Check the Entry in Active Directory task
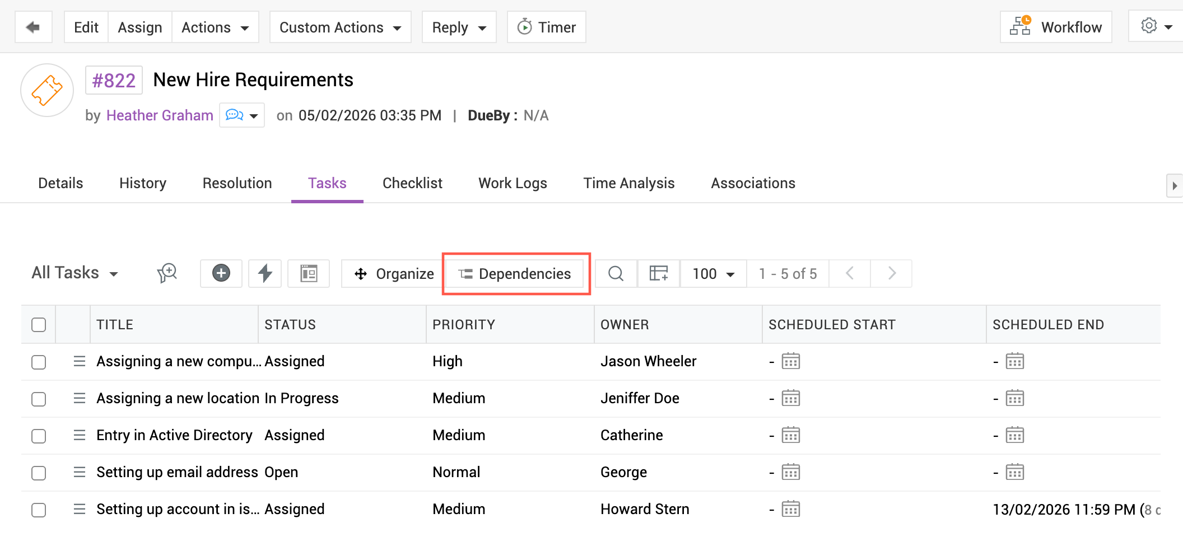Image resolution: width=1183 pixels, height=560 pixels. [39, 436]
